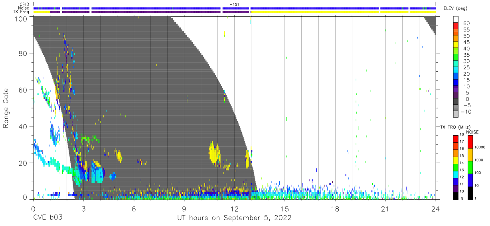Pick the green 100-1000 NOISE swatch
490x226 pixels.
pos(470,167)
